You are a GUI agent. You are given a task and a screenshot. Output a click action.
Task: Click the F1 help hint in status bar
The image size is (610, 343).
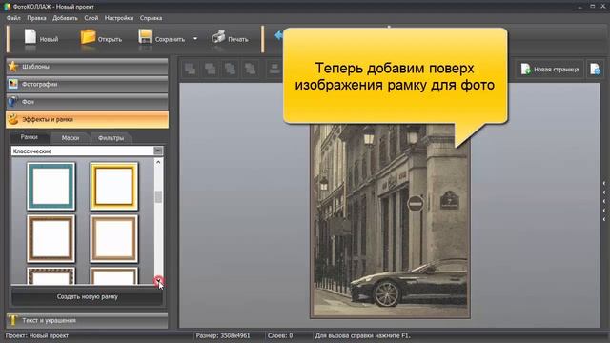coord(362,335)
